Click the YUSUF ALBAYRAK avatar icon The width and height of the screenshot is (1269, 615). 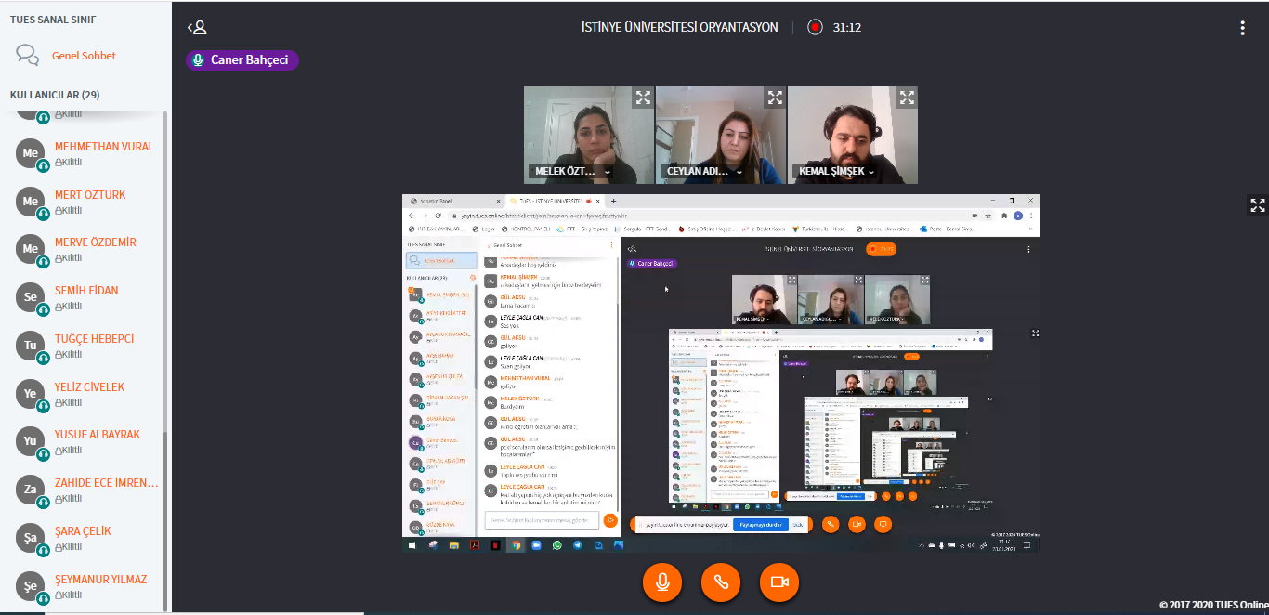pos(31,441)
